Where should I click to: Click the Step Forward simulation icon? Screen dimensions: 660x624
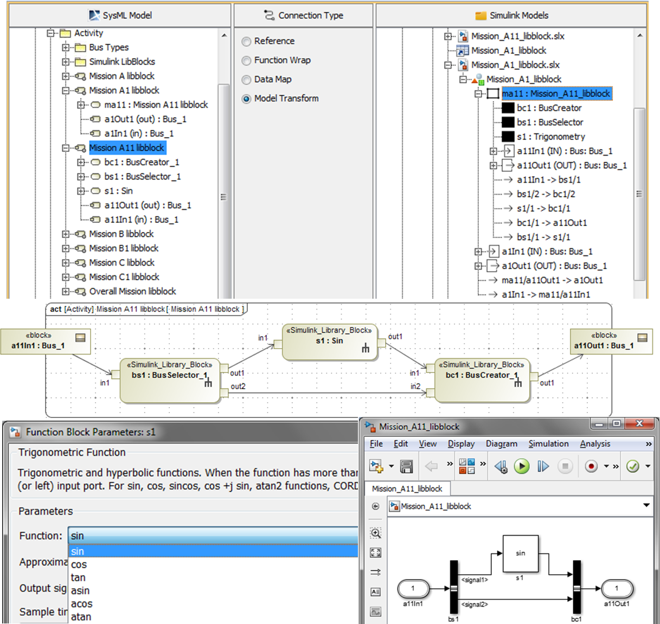click(543, 466)
